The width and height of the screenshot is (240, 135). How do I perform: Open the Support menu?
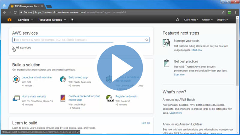(222, 20)
